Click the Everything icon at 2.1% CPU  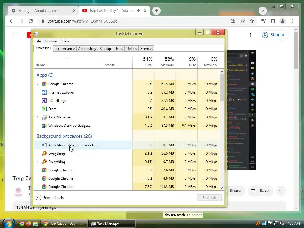click(x=44, y=153)
